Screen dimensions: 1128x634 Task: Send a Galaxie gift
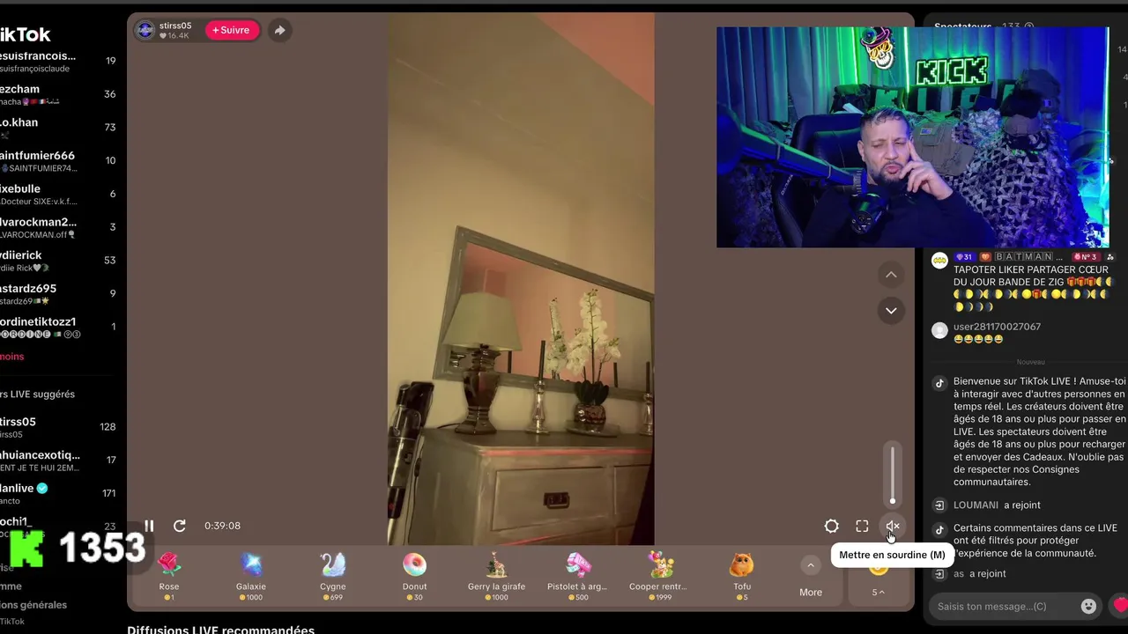pos(251,577)
